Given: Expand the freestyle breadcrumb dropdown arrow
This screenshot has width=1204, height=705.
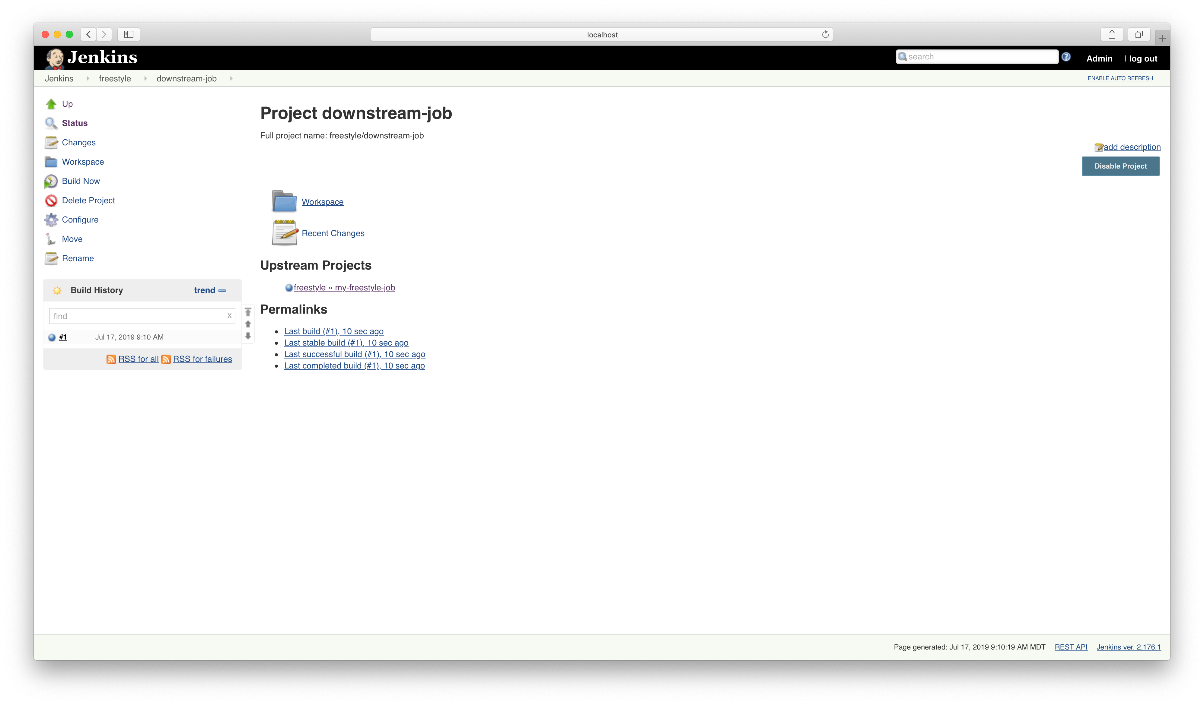Looking at the screenshot, I should pyautogui.click(x=145, y=78).
